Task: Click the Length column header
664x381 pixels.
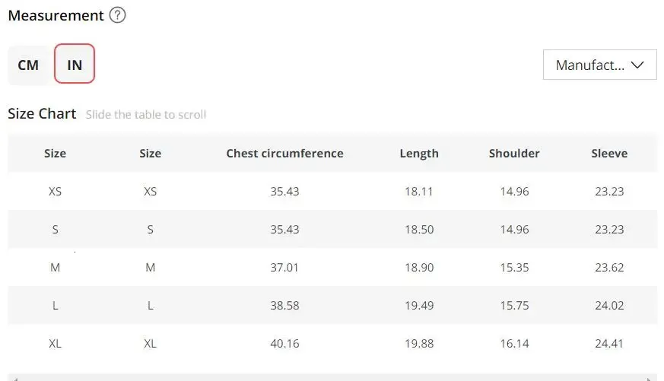Action: click(419, 154)
